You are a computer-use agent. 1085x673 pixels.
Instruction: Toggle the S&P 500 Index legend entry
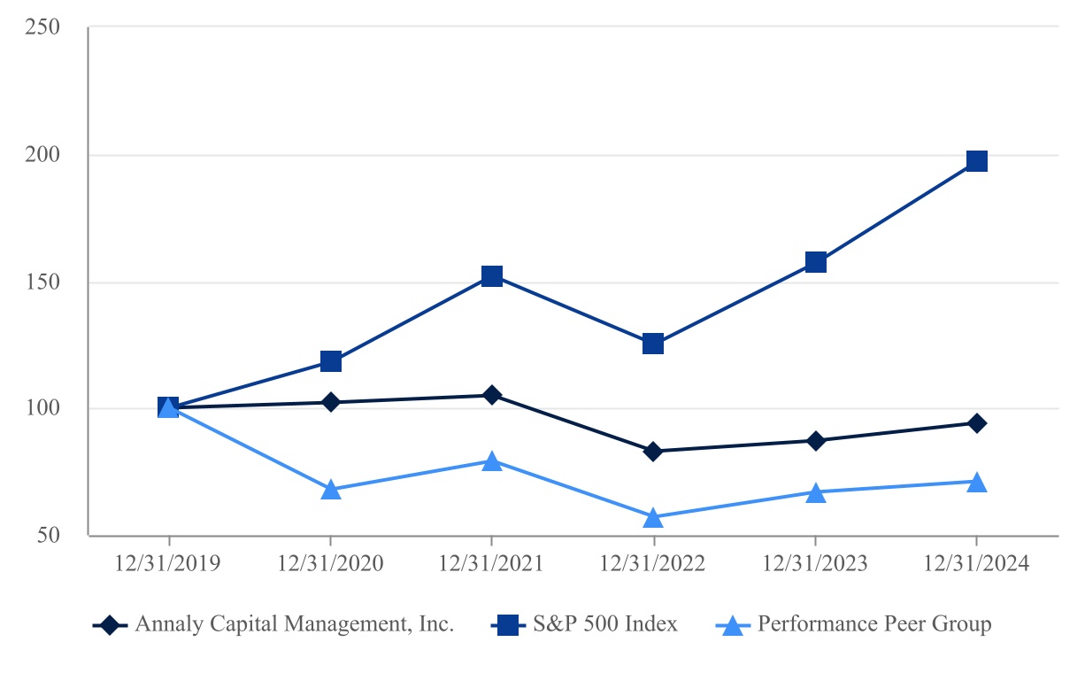[x=605, y=624]
